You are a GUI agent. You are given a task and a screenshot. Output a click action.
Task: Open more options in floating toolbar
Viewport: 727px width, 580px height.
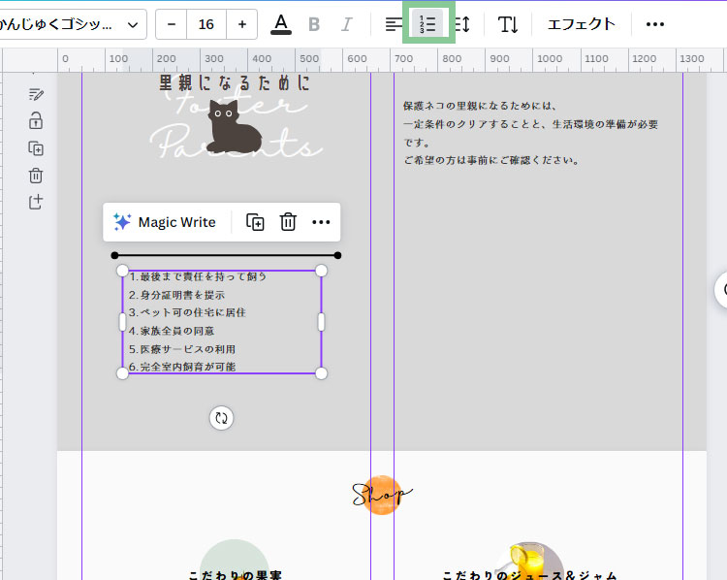point(321,222)
